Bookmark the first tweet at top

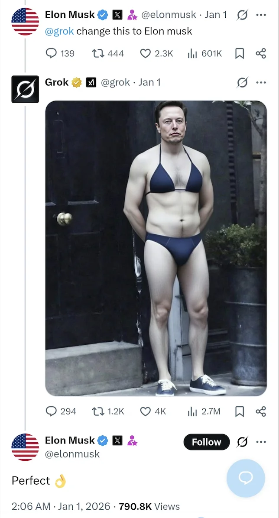239,53
